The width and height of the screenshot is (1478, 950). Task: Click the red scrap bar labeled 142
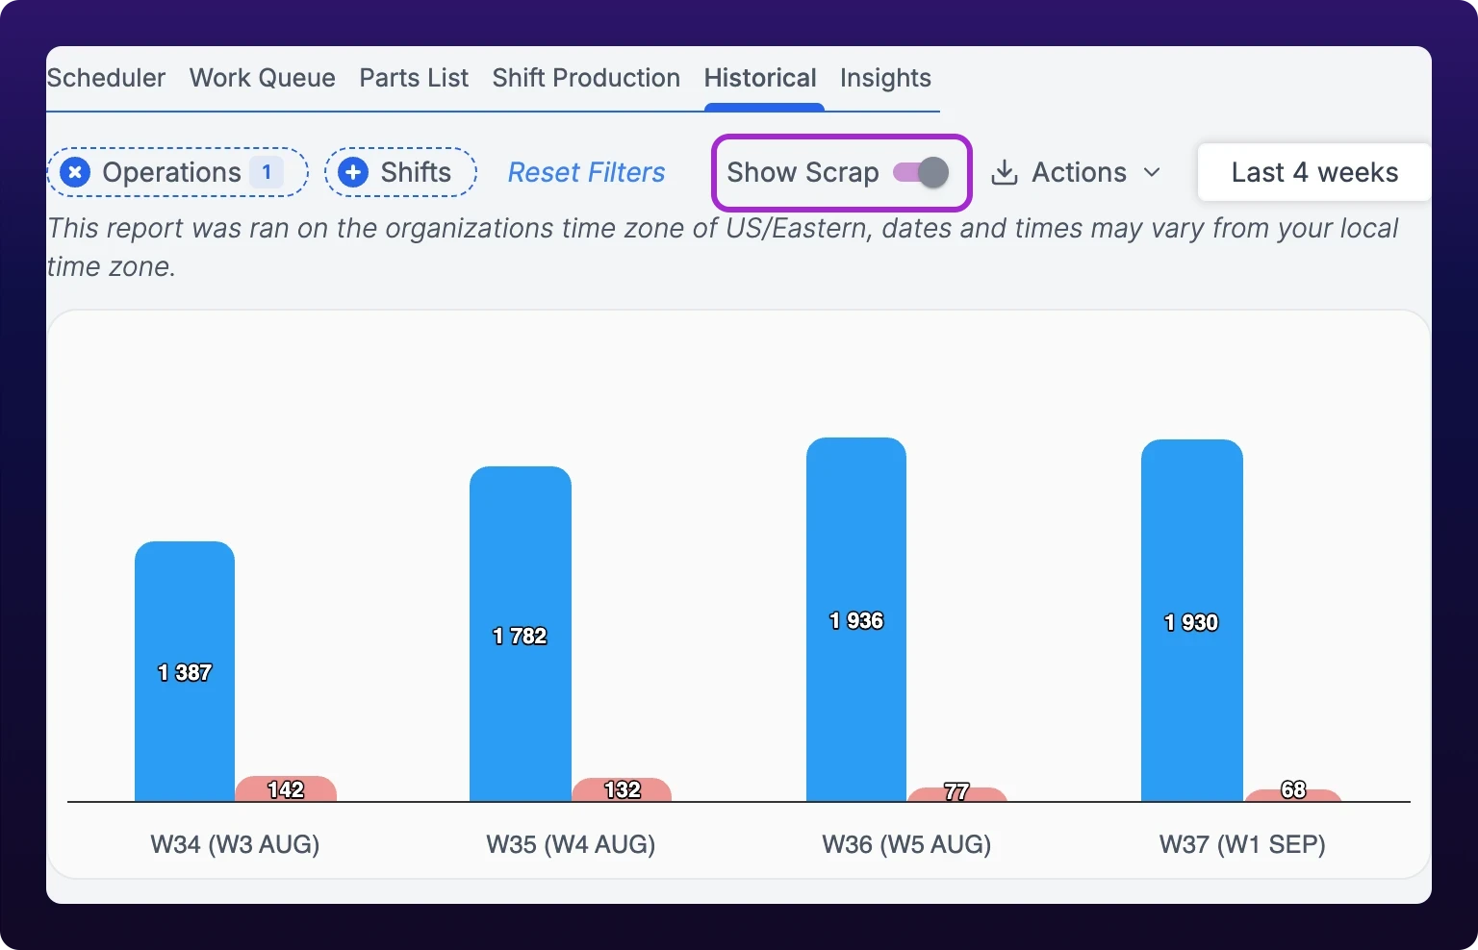(x=286, y=789)
